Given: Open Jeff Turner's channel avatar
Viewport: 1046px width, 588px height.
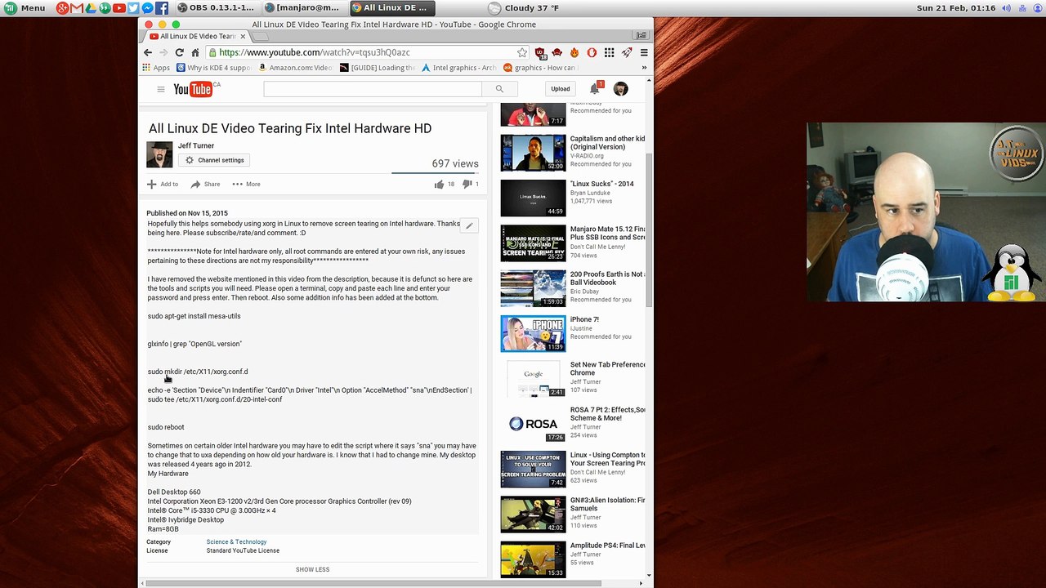Looking at the screenshot, I should click(159, 154).
